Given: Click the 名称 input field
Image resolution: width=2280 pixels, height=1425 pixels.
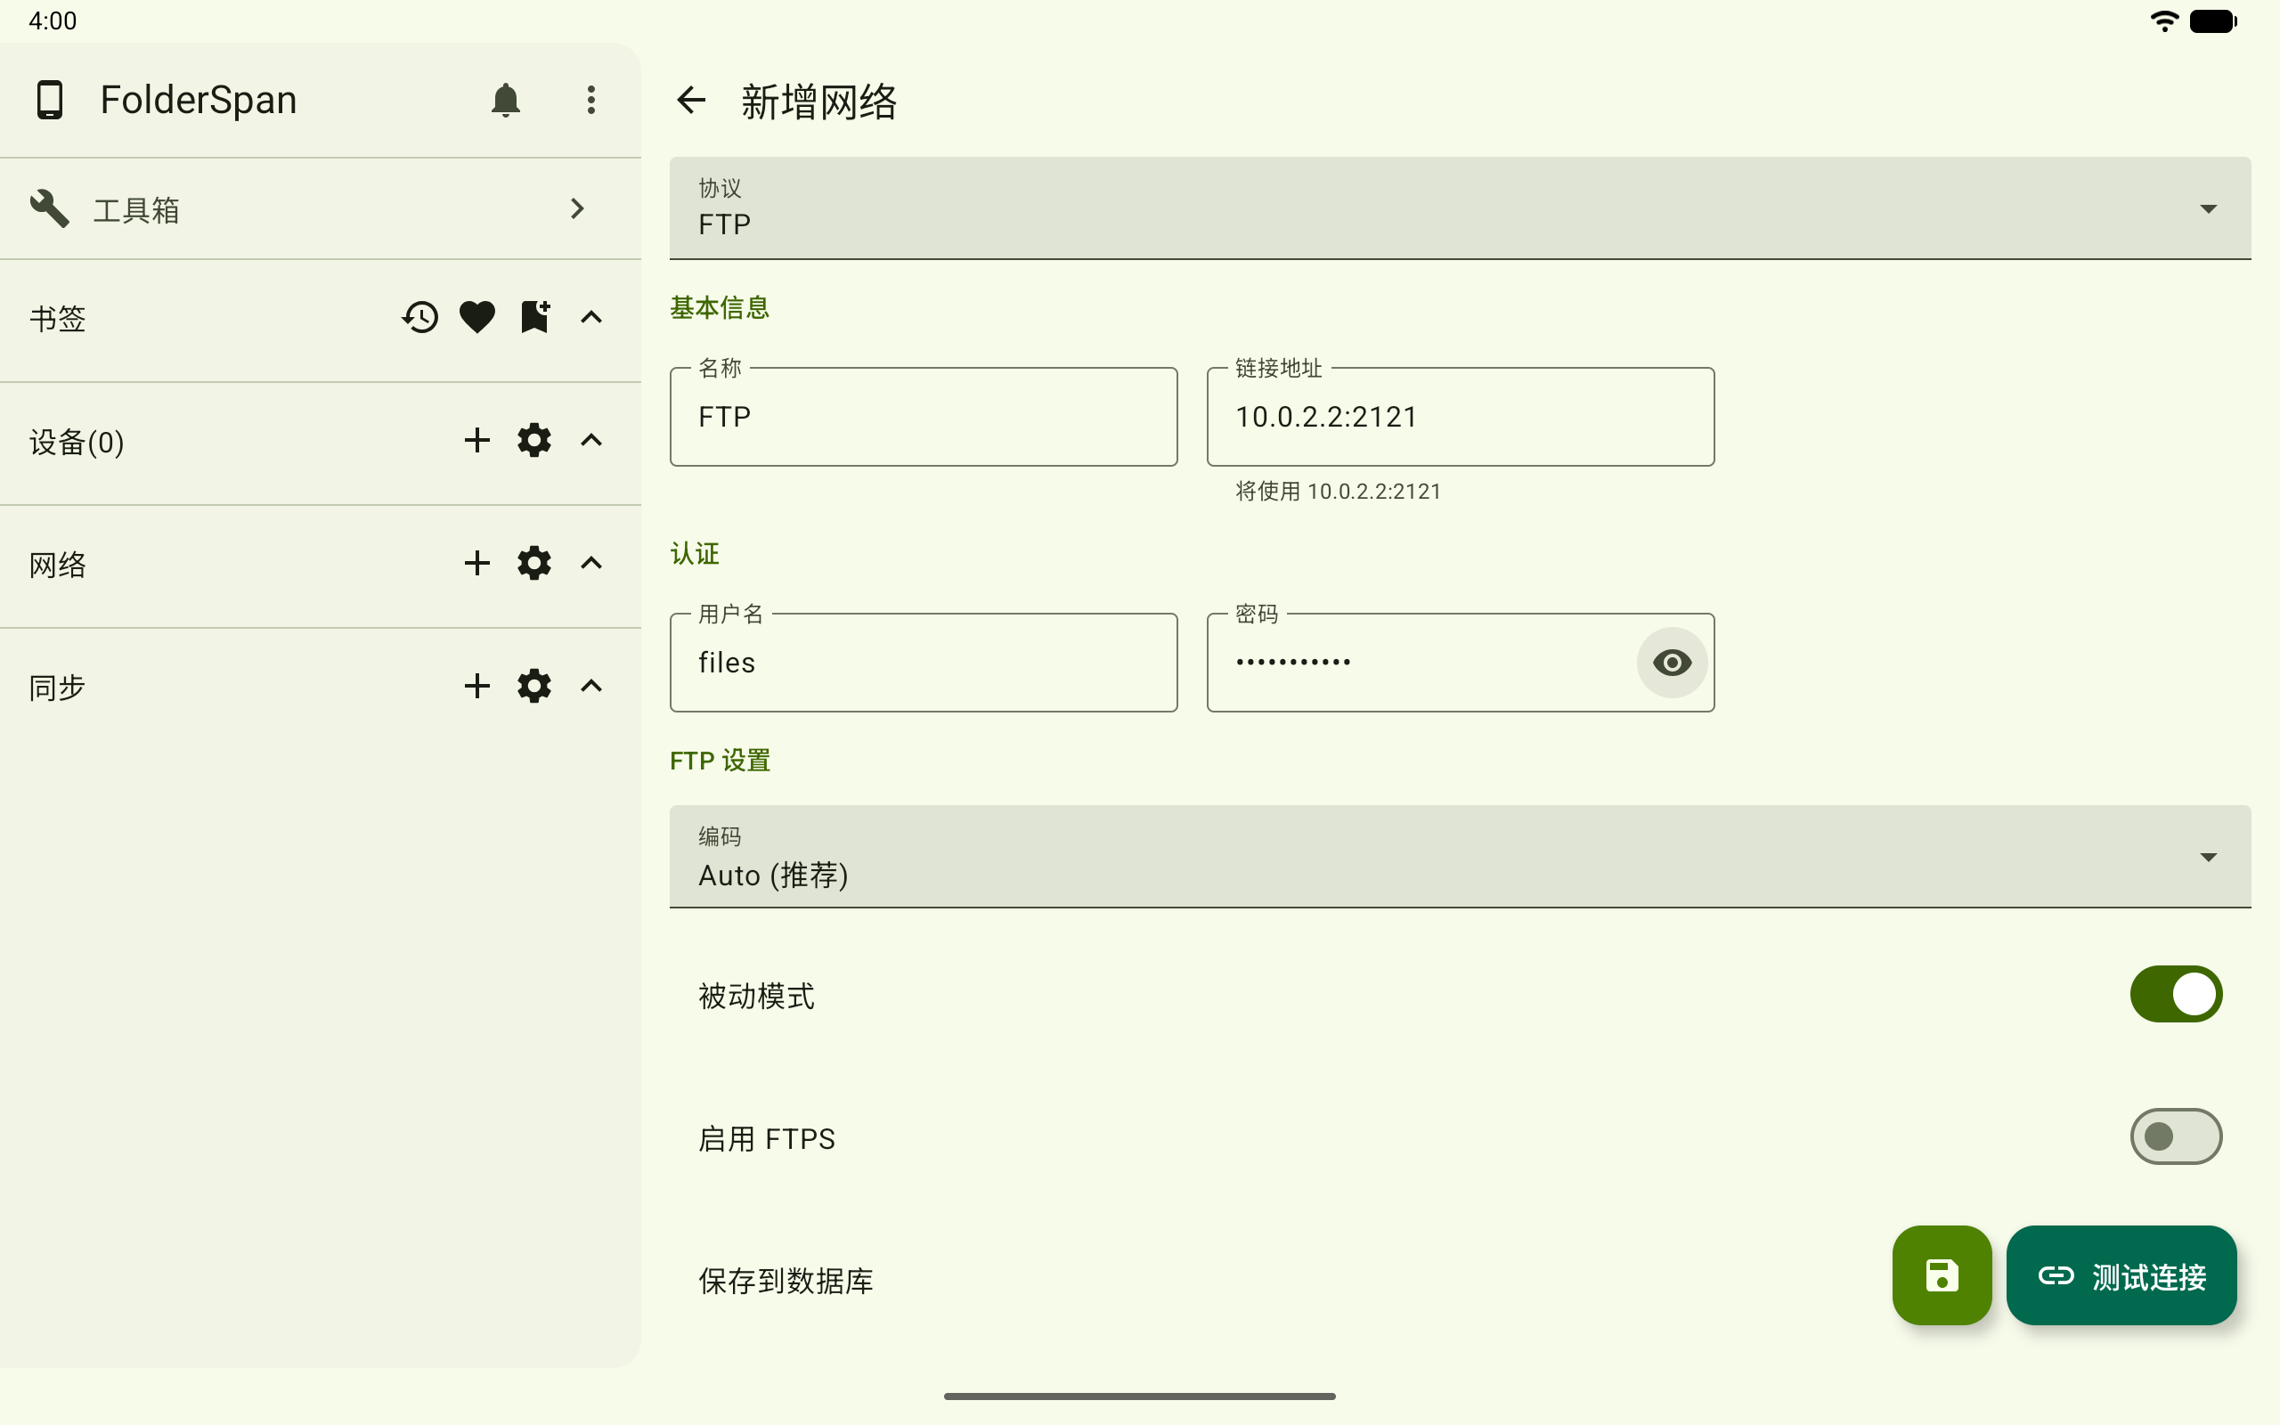Looking at the screenshot, I should 924,417.
